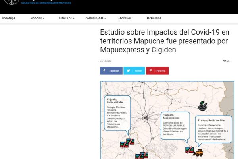Open the COMUNIDADES menu
The width and height of the screenshot is (238, 159).
(x=94, y=19)
